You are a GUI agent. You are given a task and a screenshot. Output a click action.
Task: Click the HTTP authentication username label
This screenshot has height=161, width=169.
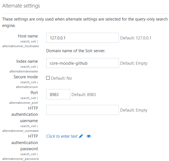coord(24,114)
